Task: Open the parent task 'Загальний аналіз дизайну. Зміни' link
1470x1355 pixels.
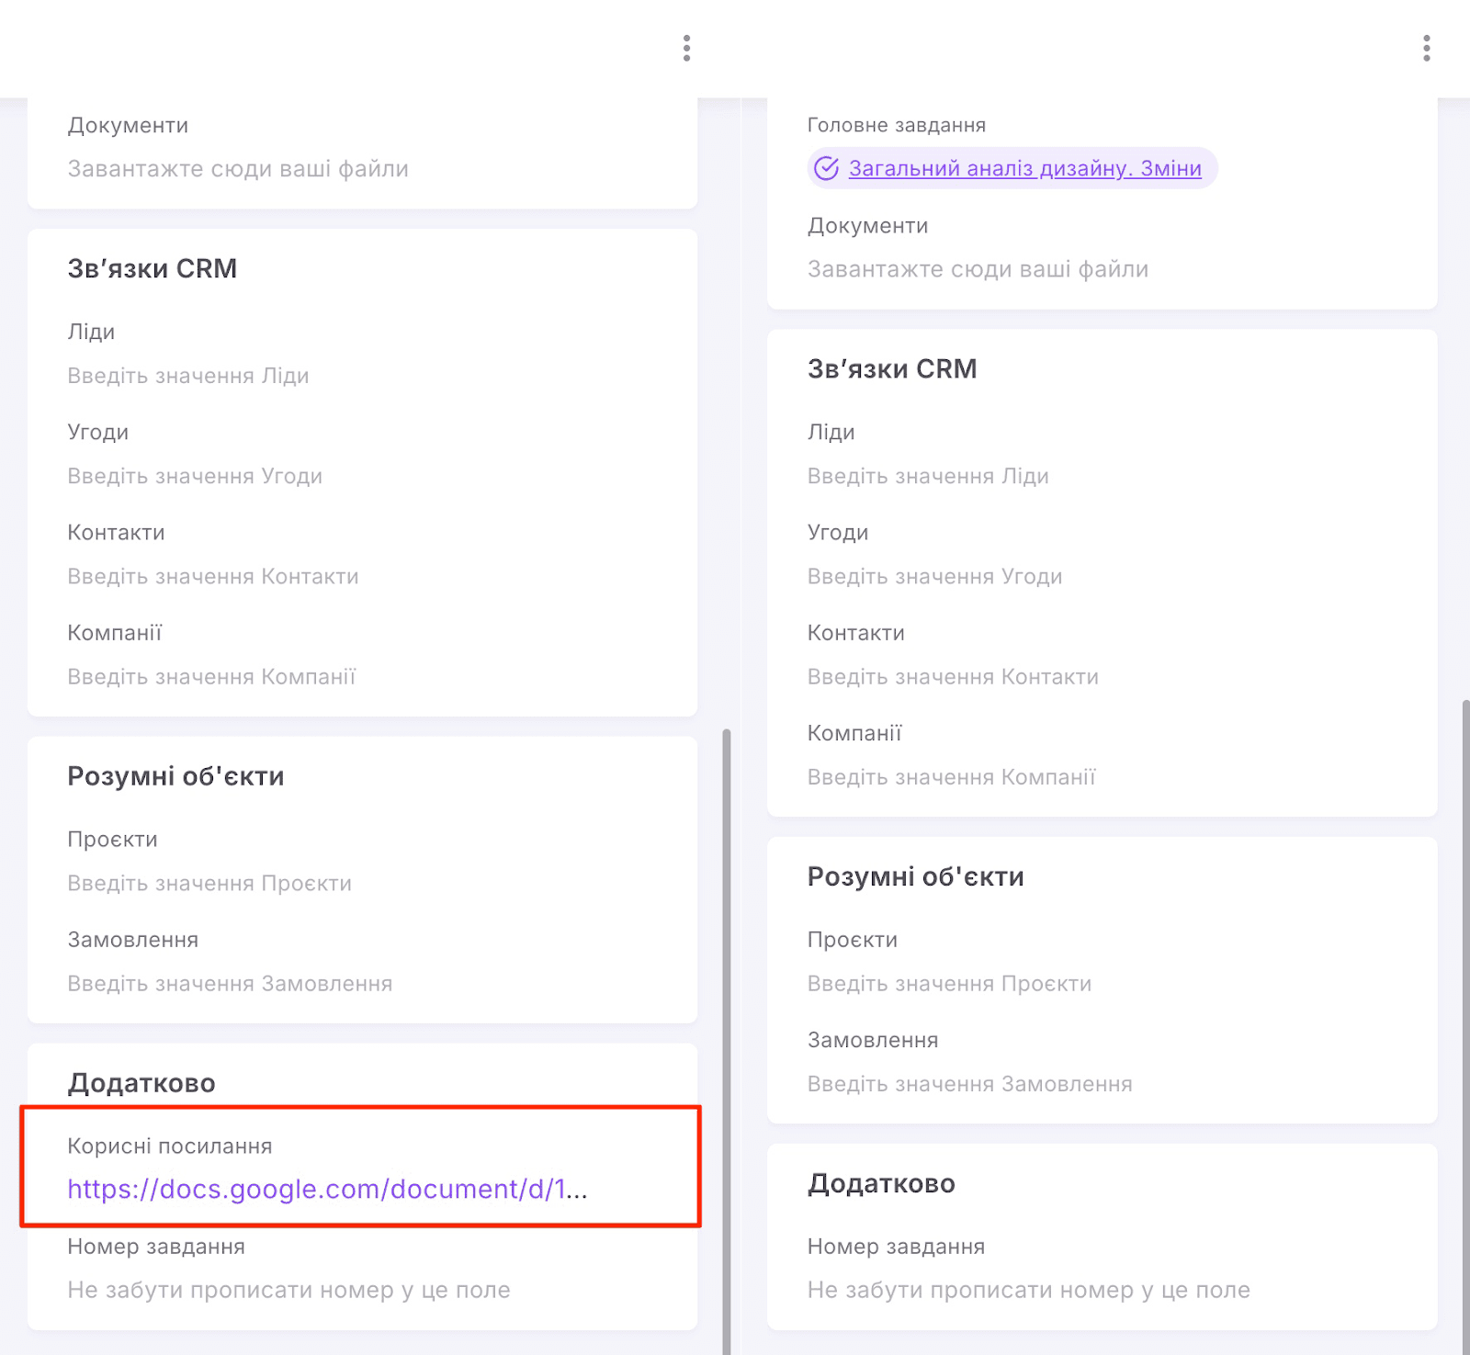Action: [x=1024, y=168]
